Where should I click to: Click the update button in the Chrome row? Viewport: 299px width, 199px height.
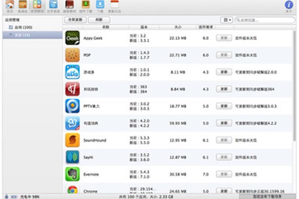(224, 191)
